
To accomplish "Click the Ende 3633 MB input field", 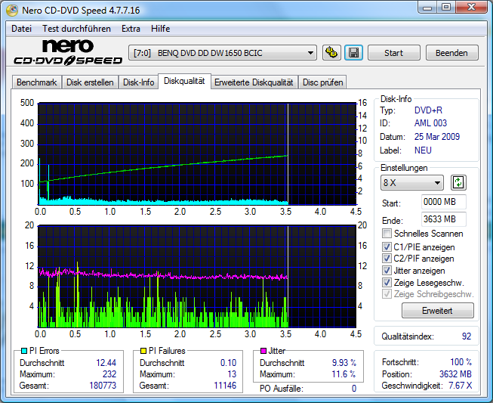I will click(x=444, y=219).
